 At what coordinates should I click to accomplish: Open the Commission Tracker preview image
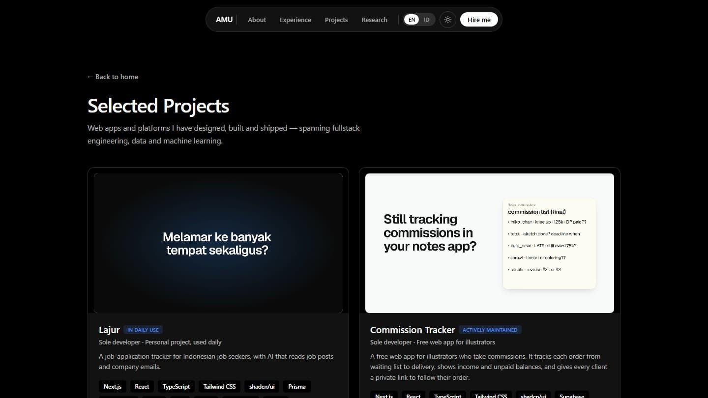click(x=490, y=243)
